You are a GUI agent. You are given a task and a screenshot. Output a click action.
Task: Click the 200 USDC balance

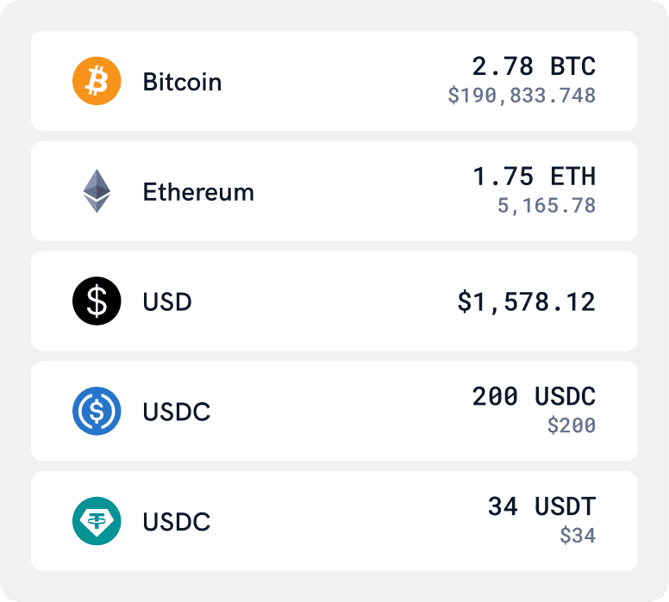pyautogui.click(x=534, y=396)
